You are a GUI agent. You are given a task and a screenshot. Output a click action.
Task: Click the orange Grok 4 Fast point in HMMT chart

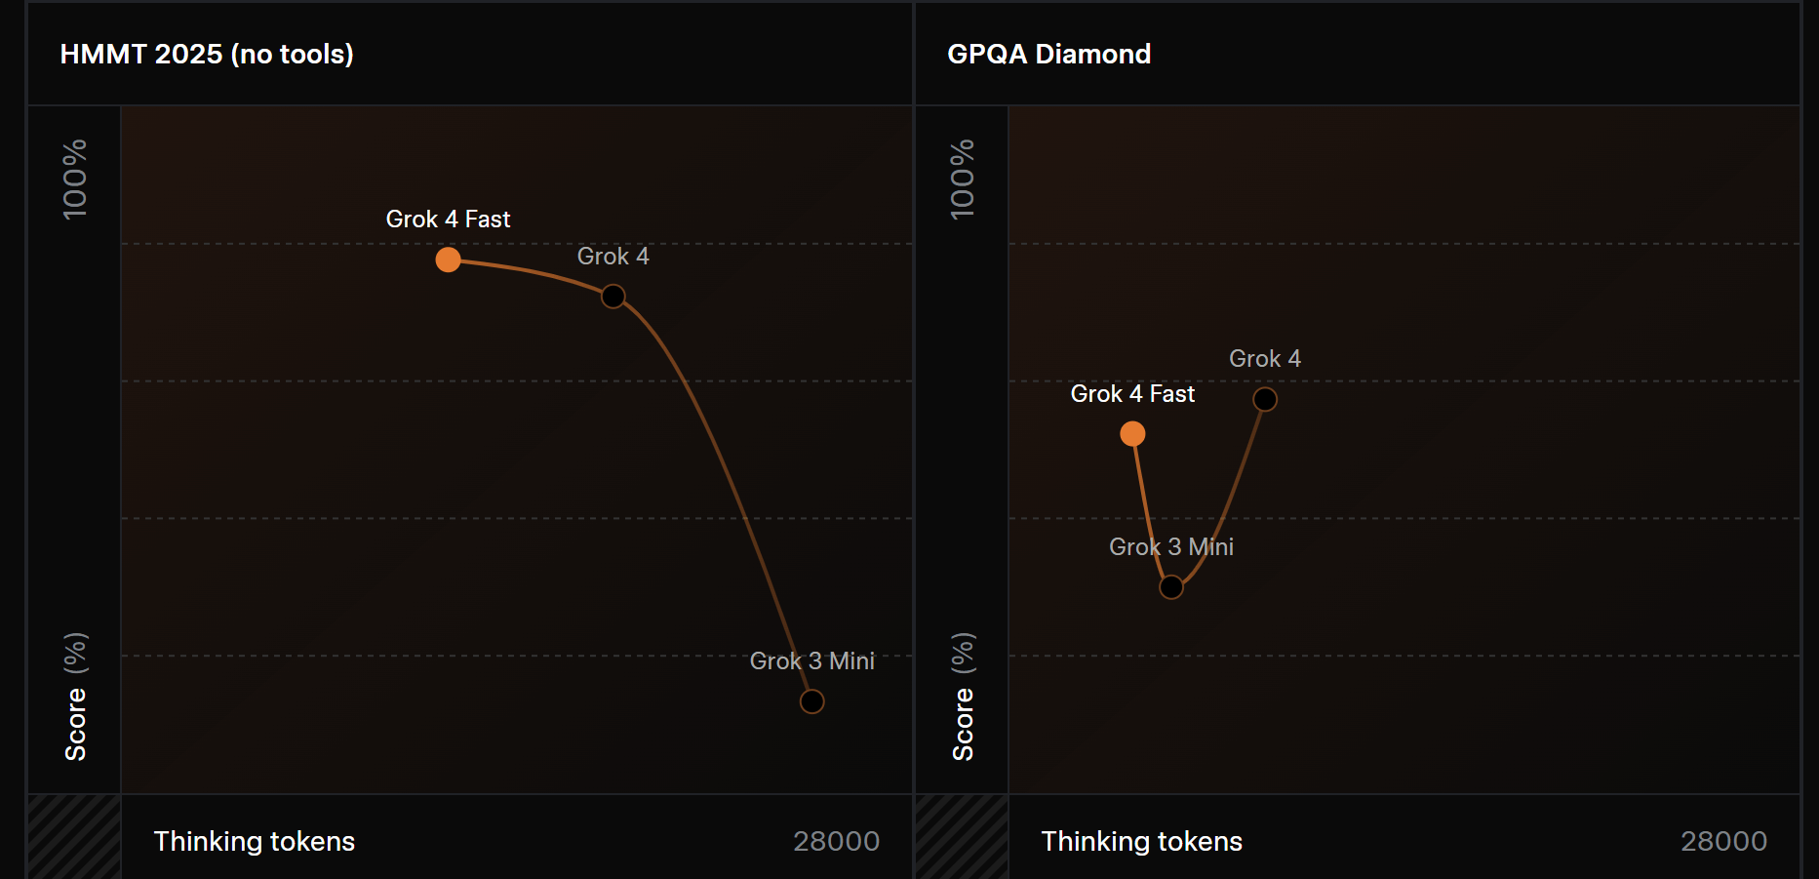click(x=448, y=260)
